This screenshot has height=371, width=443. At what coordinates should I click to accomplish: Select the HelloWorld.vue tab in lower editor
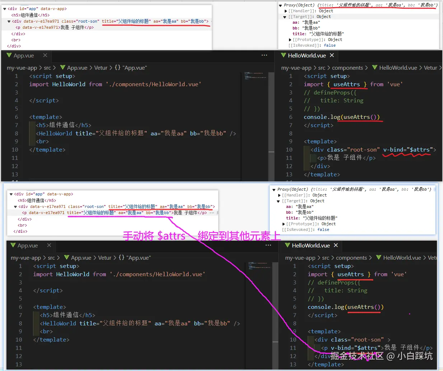click(x=311, y=246)
